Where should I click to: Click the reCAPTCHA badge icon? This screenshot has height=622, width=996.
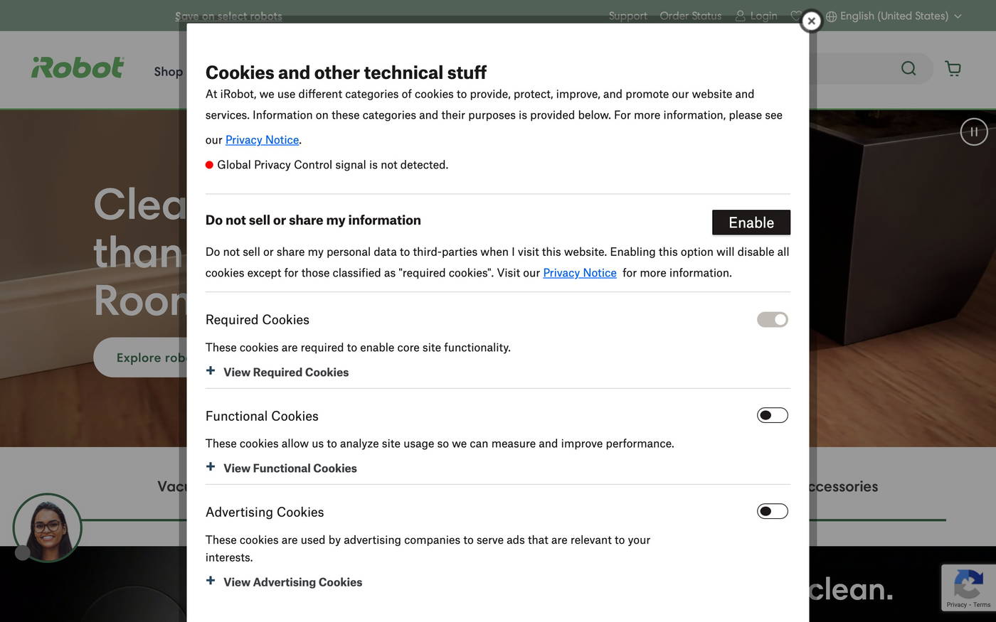[968, 585]
